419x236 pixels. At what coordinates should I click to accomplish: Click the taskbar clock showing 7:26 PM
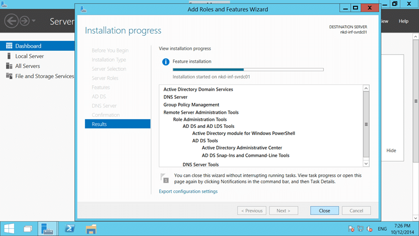click(402, 229)
